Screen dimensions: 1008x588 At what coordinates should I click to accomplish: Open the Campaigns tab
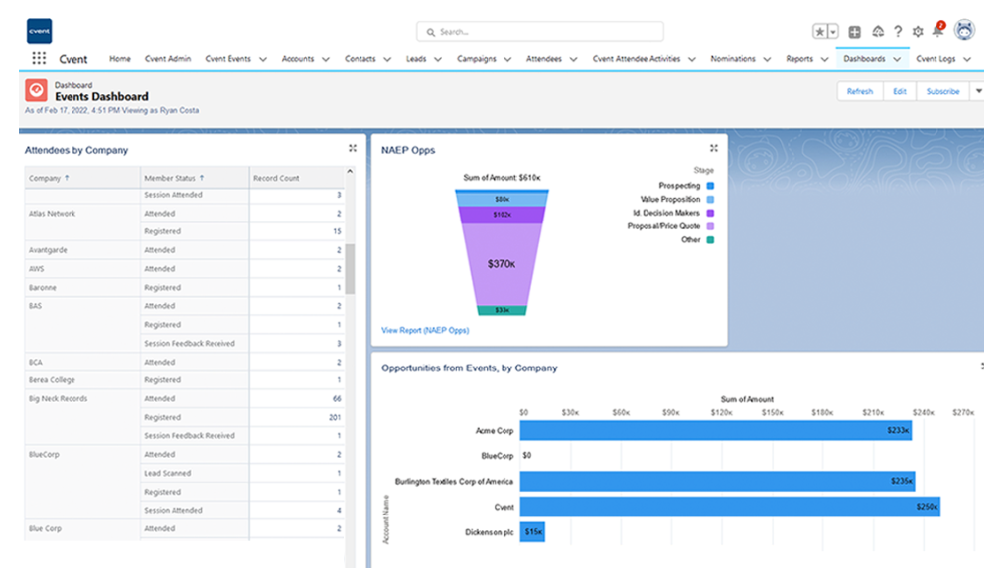tap(477, 58)
